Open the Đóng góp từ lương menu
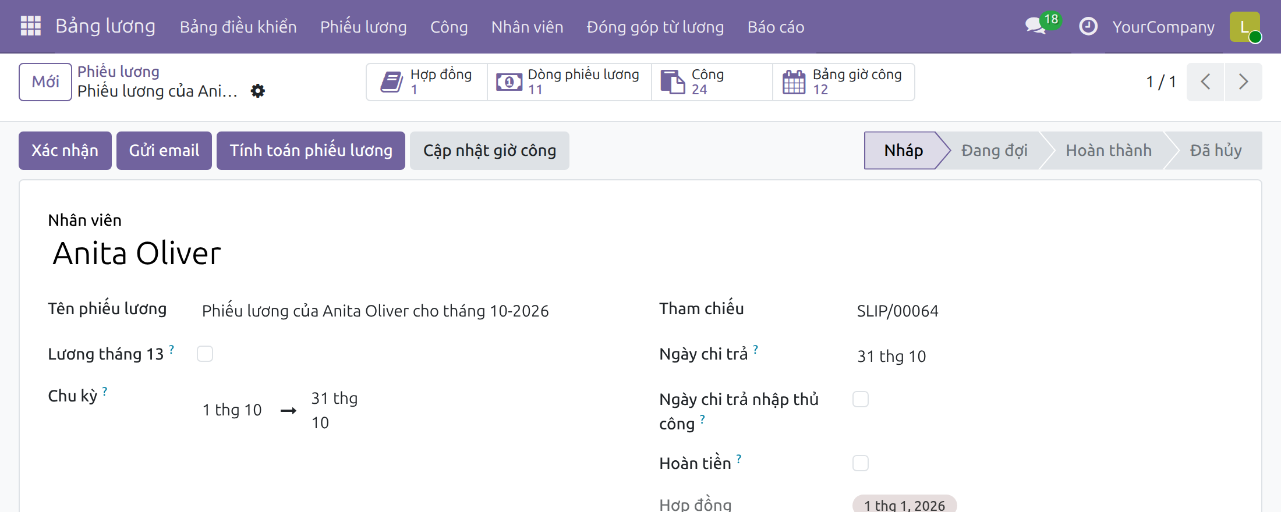The width and height of the screenshot is (1281, 512). pyautogui.click(x=656, y=27)
